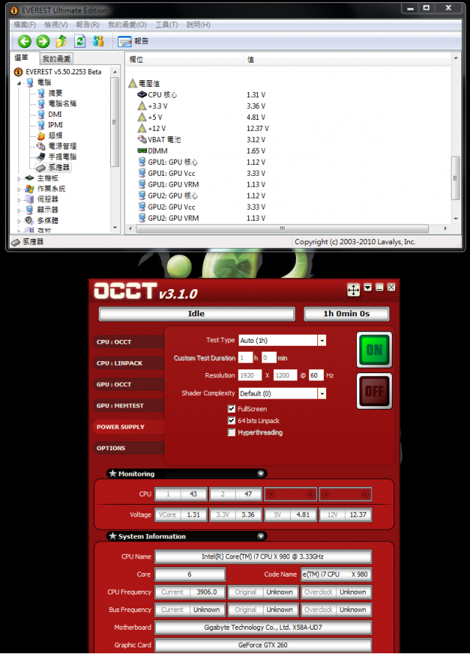Open the 報告(R) menu

pos(87,24)
